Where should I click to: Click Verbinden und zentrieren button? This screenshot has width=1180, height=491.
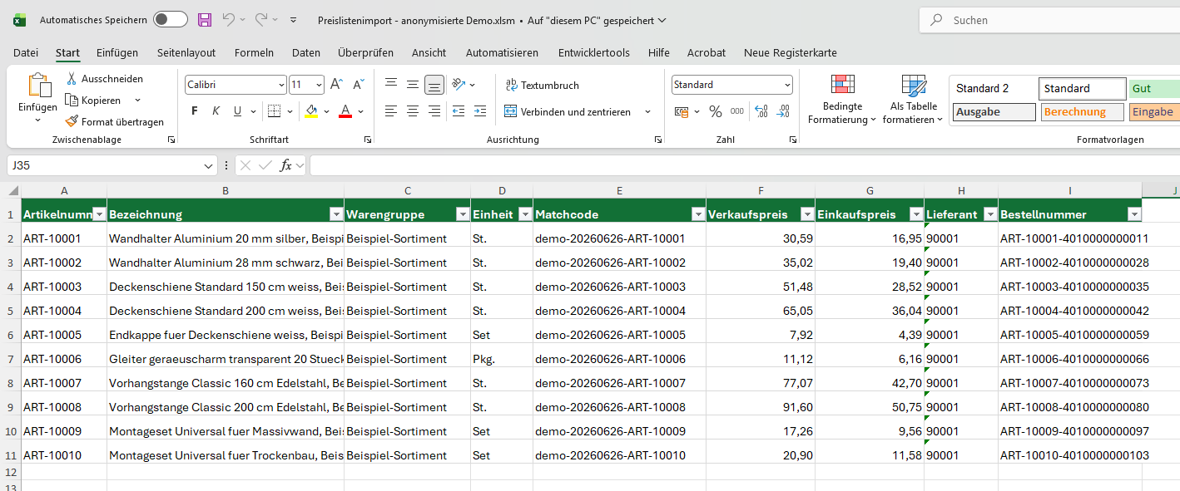pyautogui.click(x=568, y=111)
